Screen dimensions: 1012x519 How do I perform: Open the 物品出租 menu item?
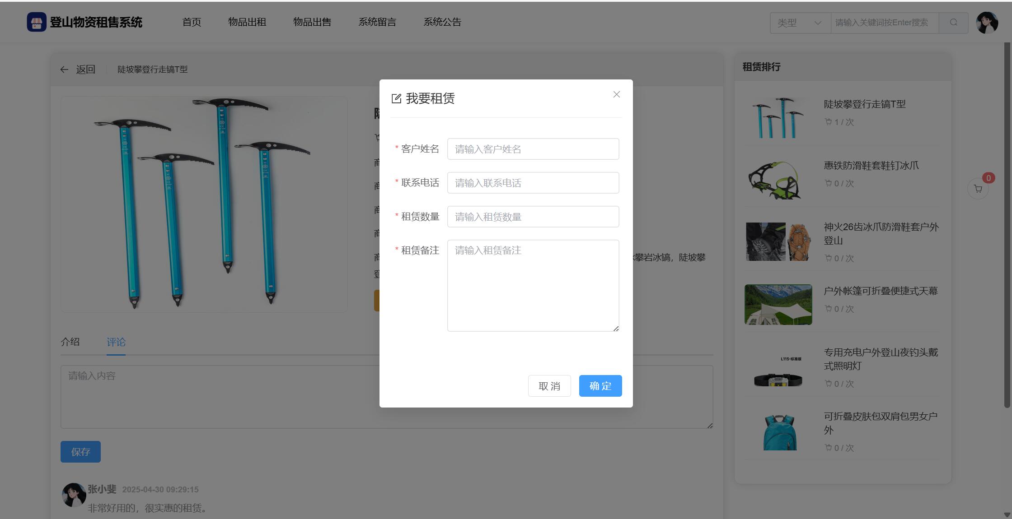pos(247,22)
